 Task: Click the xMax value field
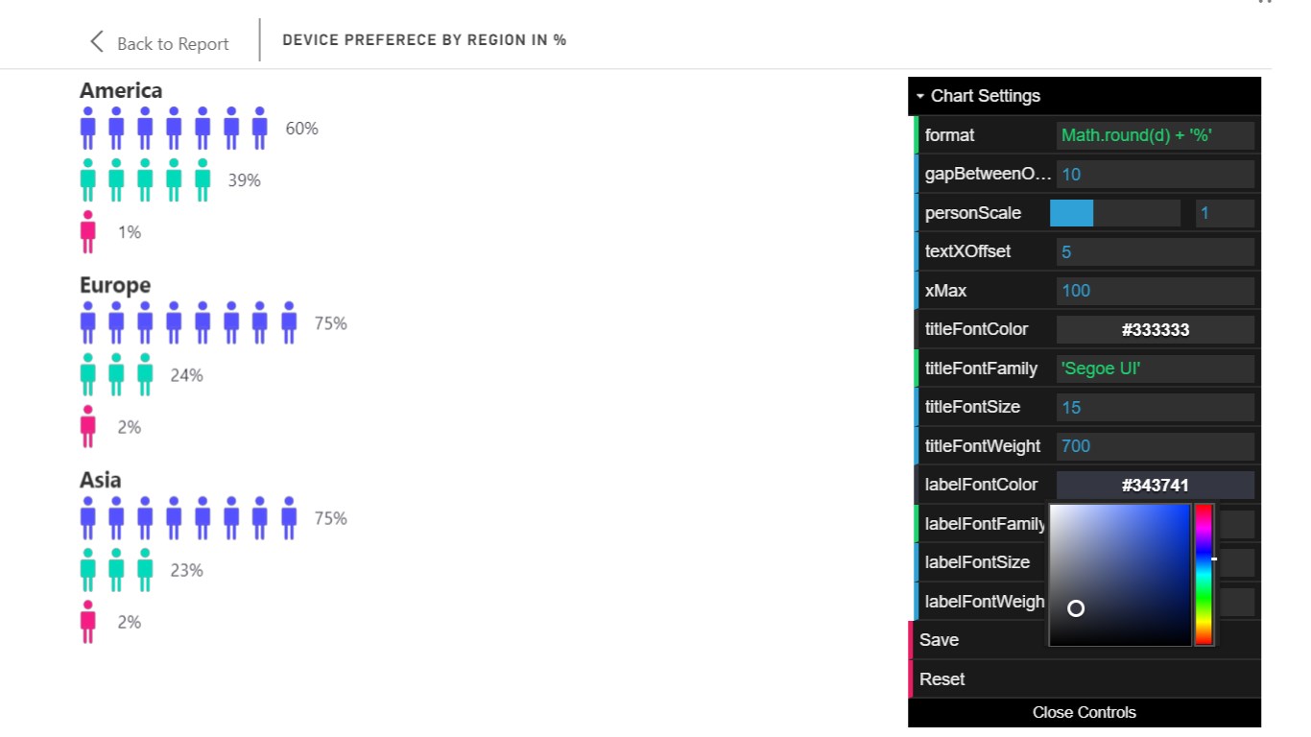coord(1155,291)
